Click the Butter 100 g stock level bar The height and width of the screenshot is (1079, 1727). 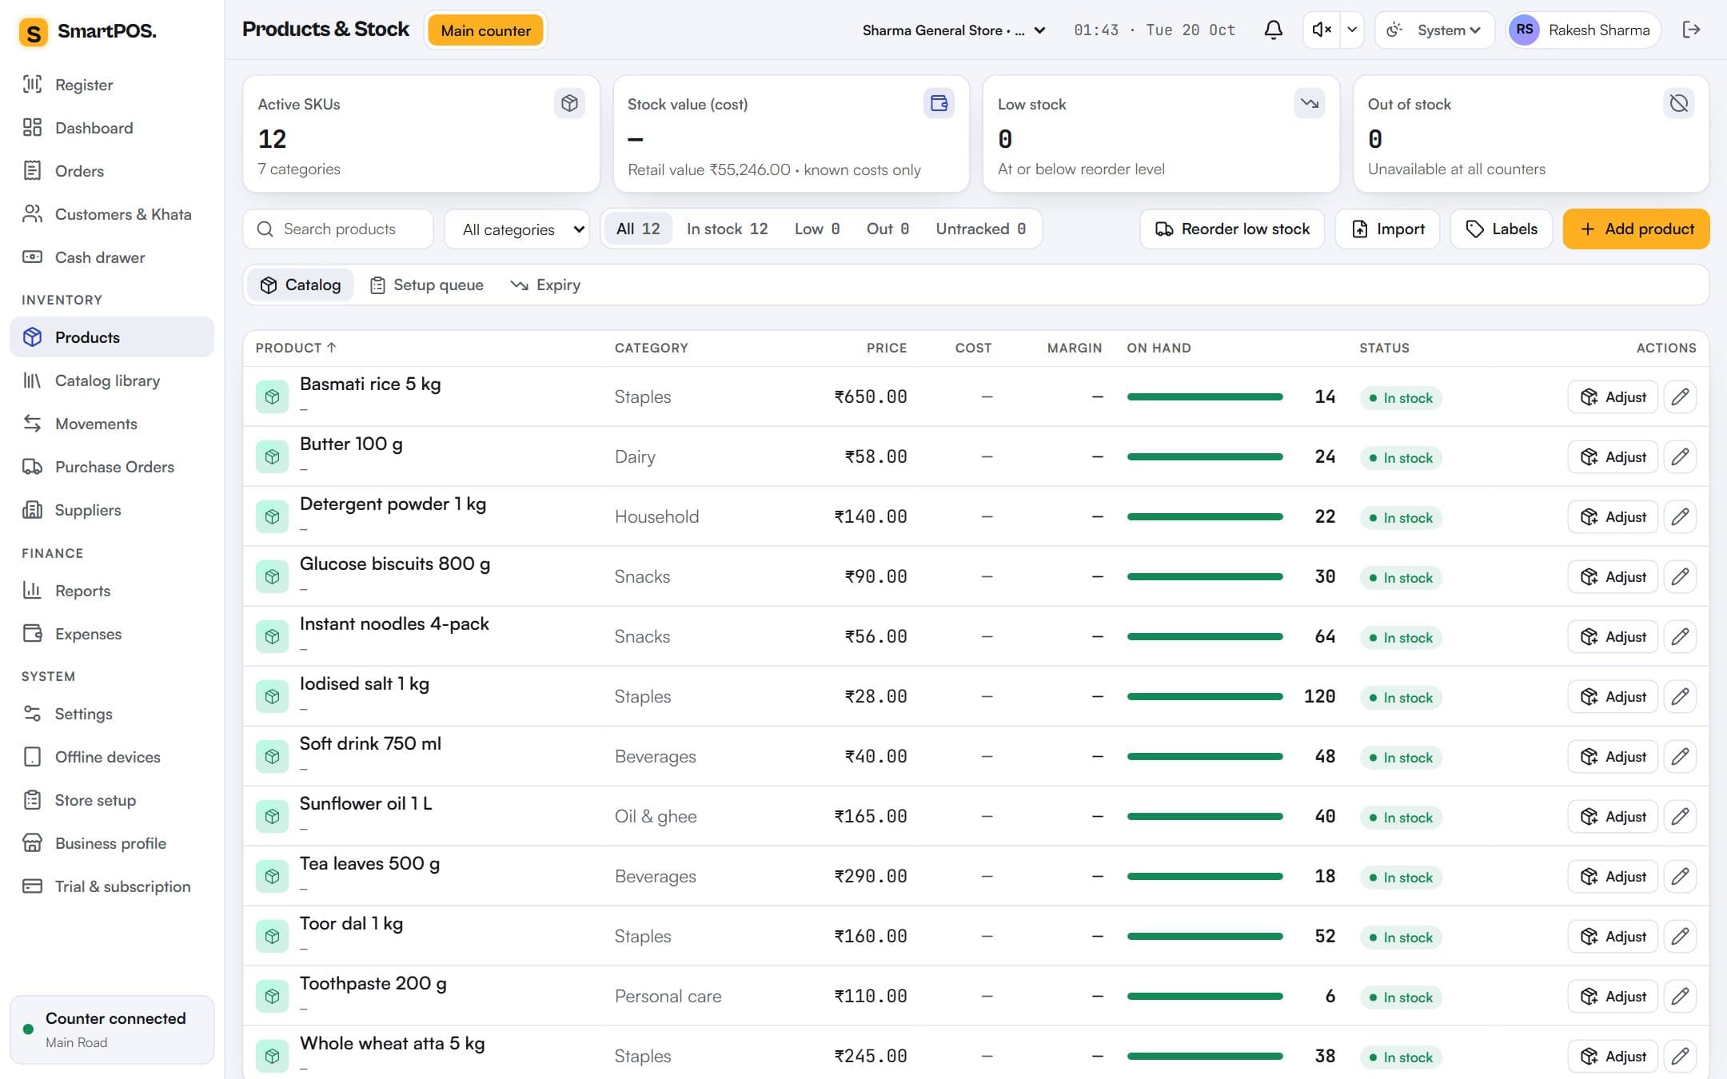(x=1205, y=457)
